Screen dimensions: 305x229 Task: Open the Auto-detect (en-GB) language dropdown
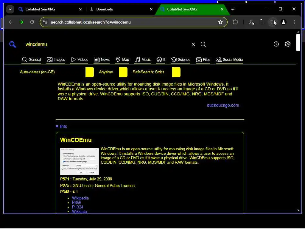(57, 72)
